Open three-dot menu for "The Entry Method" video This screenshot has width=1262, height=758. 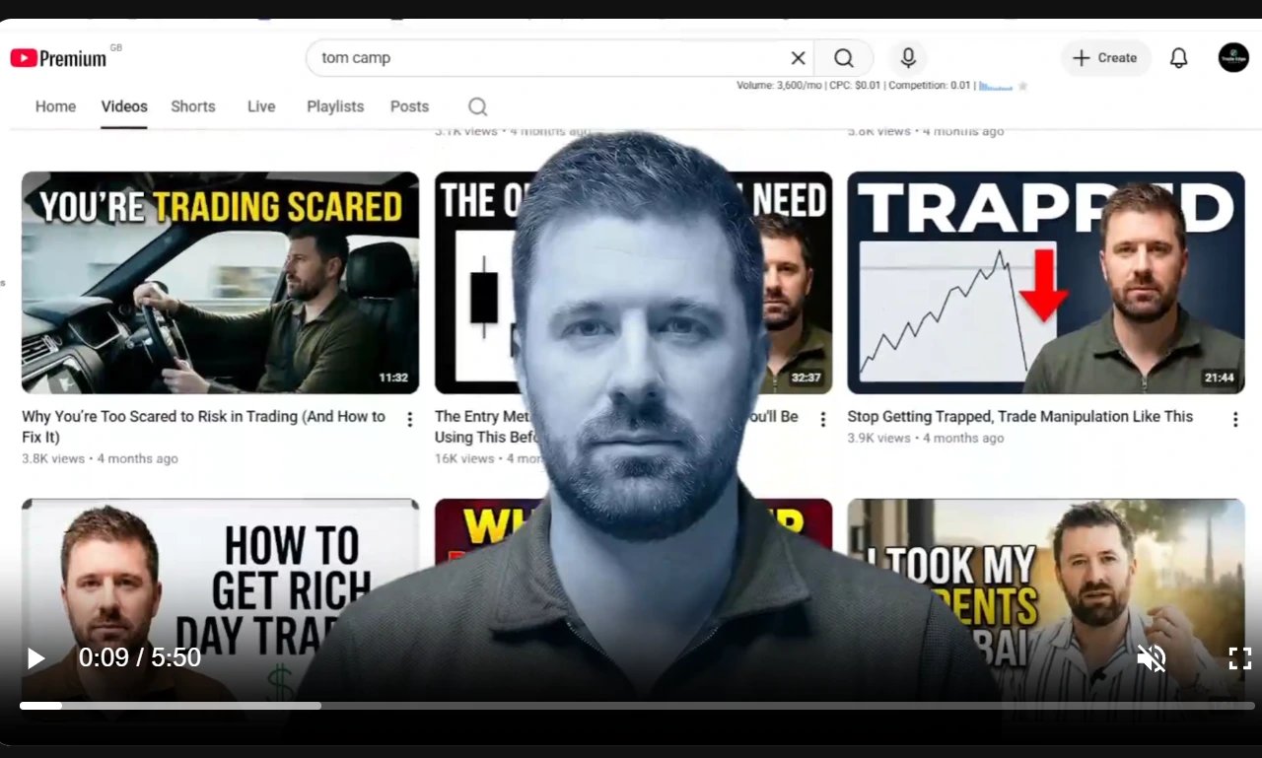pyautogui.click(x=823, y=419)
